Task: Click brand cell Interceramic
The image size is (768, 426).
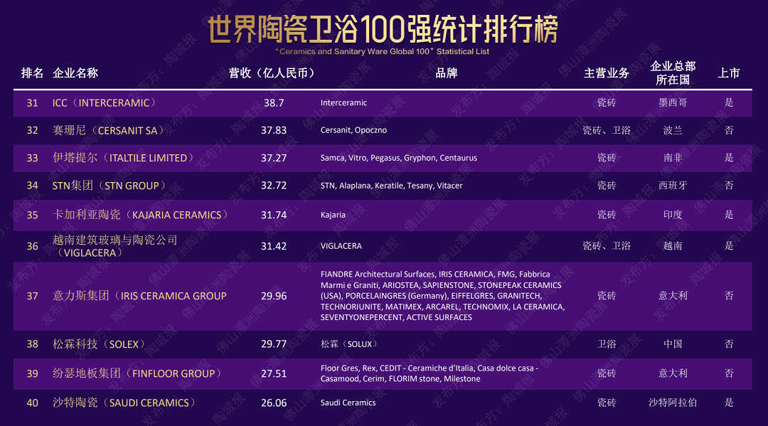Action: 343,103
